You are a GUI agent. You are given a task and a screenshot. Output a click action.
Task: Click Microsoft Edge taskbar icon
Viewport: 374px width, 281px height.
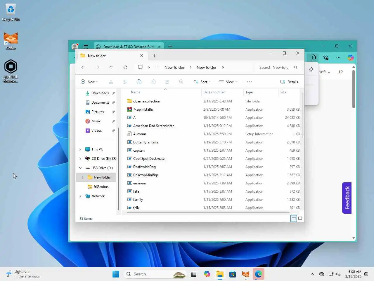tap(259, 274)
